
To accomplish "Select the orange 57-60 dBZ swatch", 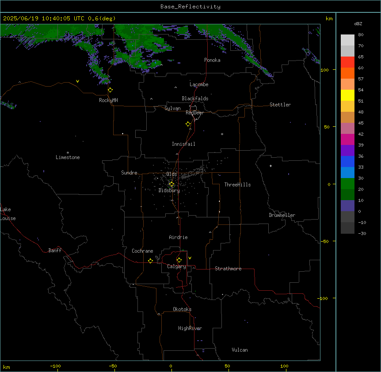I will coord(347,73).
